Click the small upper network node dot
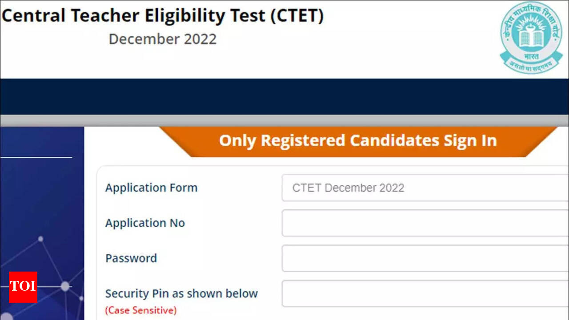Viewport: 569px width, 320px height. click(x=40, y=239)
